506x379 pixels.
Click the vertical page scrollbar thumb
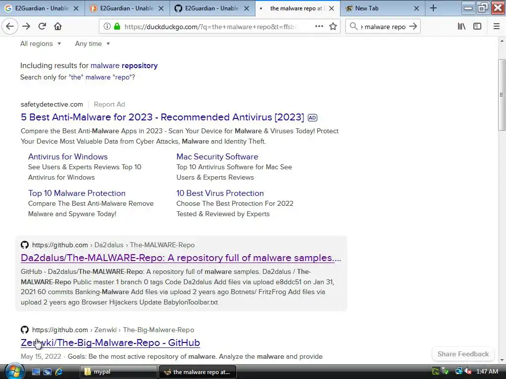[502, 95]
